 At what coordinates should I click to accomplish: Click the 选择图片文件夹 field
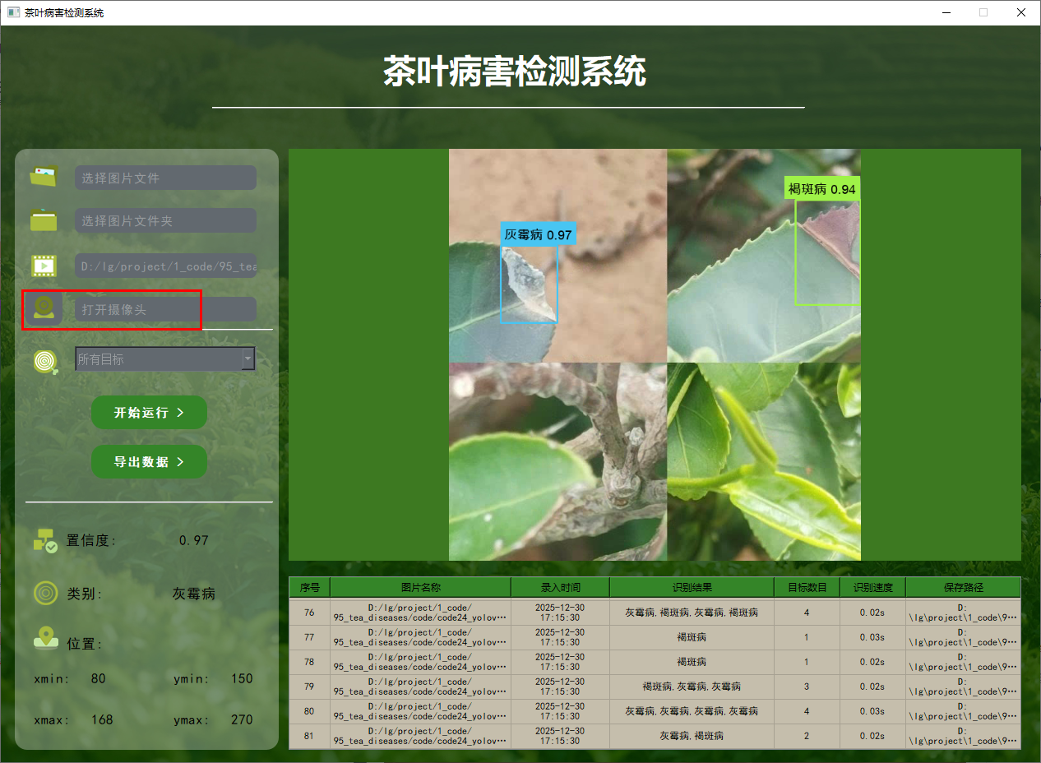coord(165,220)
